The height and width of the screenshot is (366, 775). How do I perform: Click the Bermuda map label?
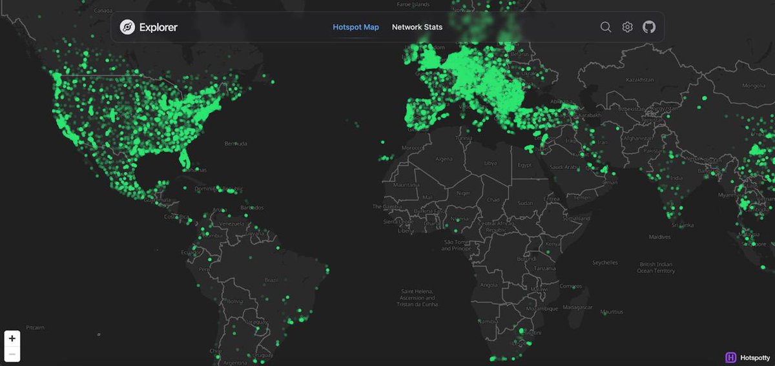click(x=235, y=143)
